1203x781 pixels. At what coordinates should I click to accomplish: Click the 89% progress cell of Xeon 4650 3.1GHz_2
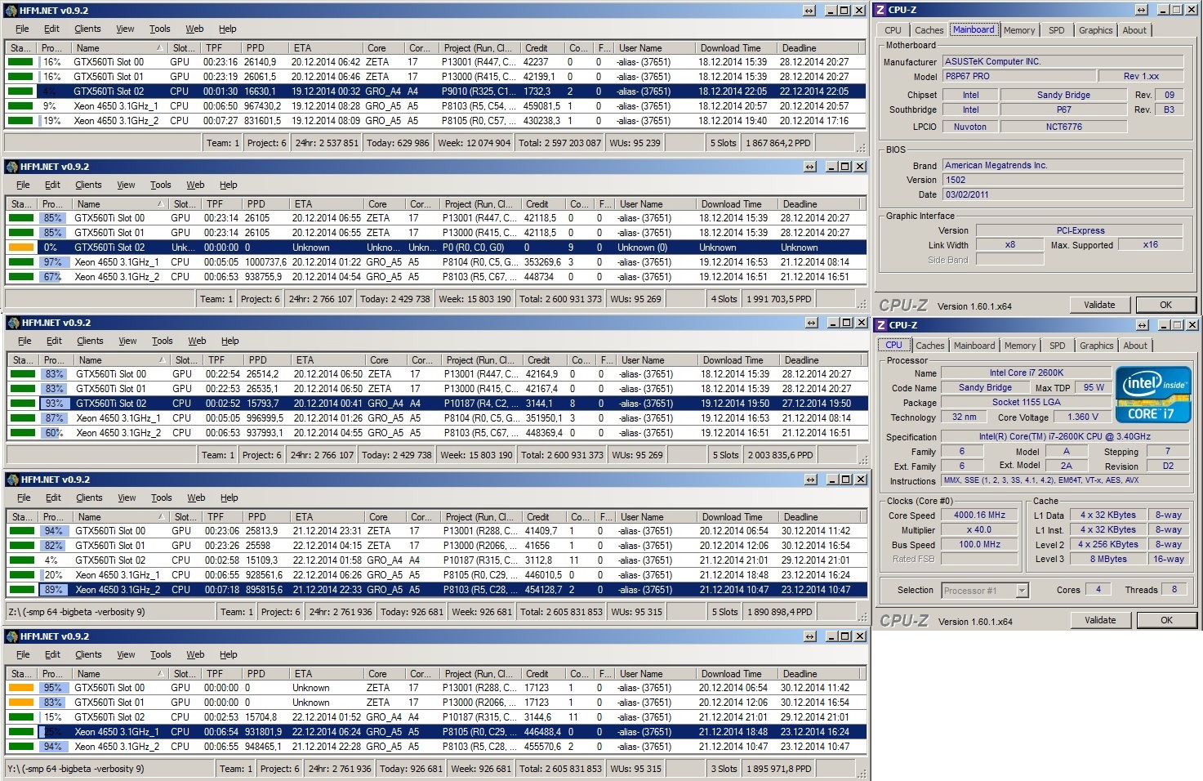pyautogui.click(x=54, y=590)
